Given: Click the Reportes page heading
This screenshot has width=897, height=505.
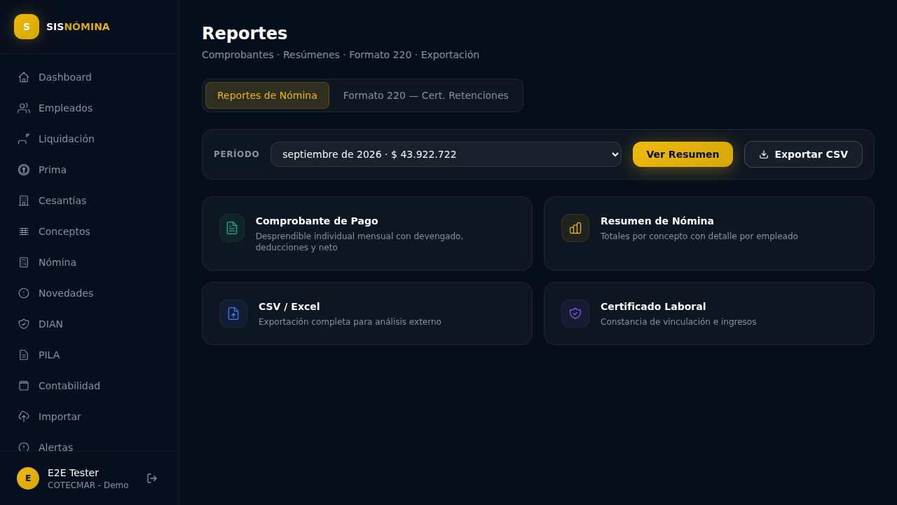Looking at the screenshot, I should [245, 33].
